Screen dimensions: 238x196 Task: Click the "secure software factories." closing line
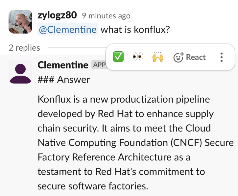[x=93, y=186]
